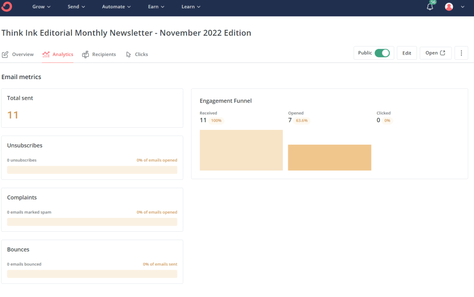
Task: Expand the Grow dropdown menu
Action: click(41, 7)
